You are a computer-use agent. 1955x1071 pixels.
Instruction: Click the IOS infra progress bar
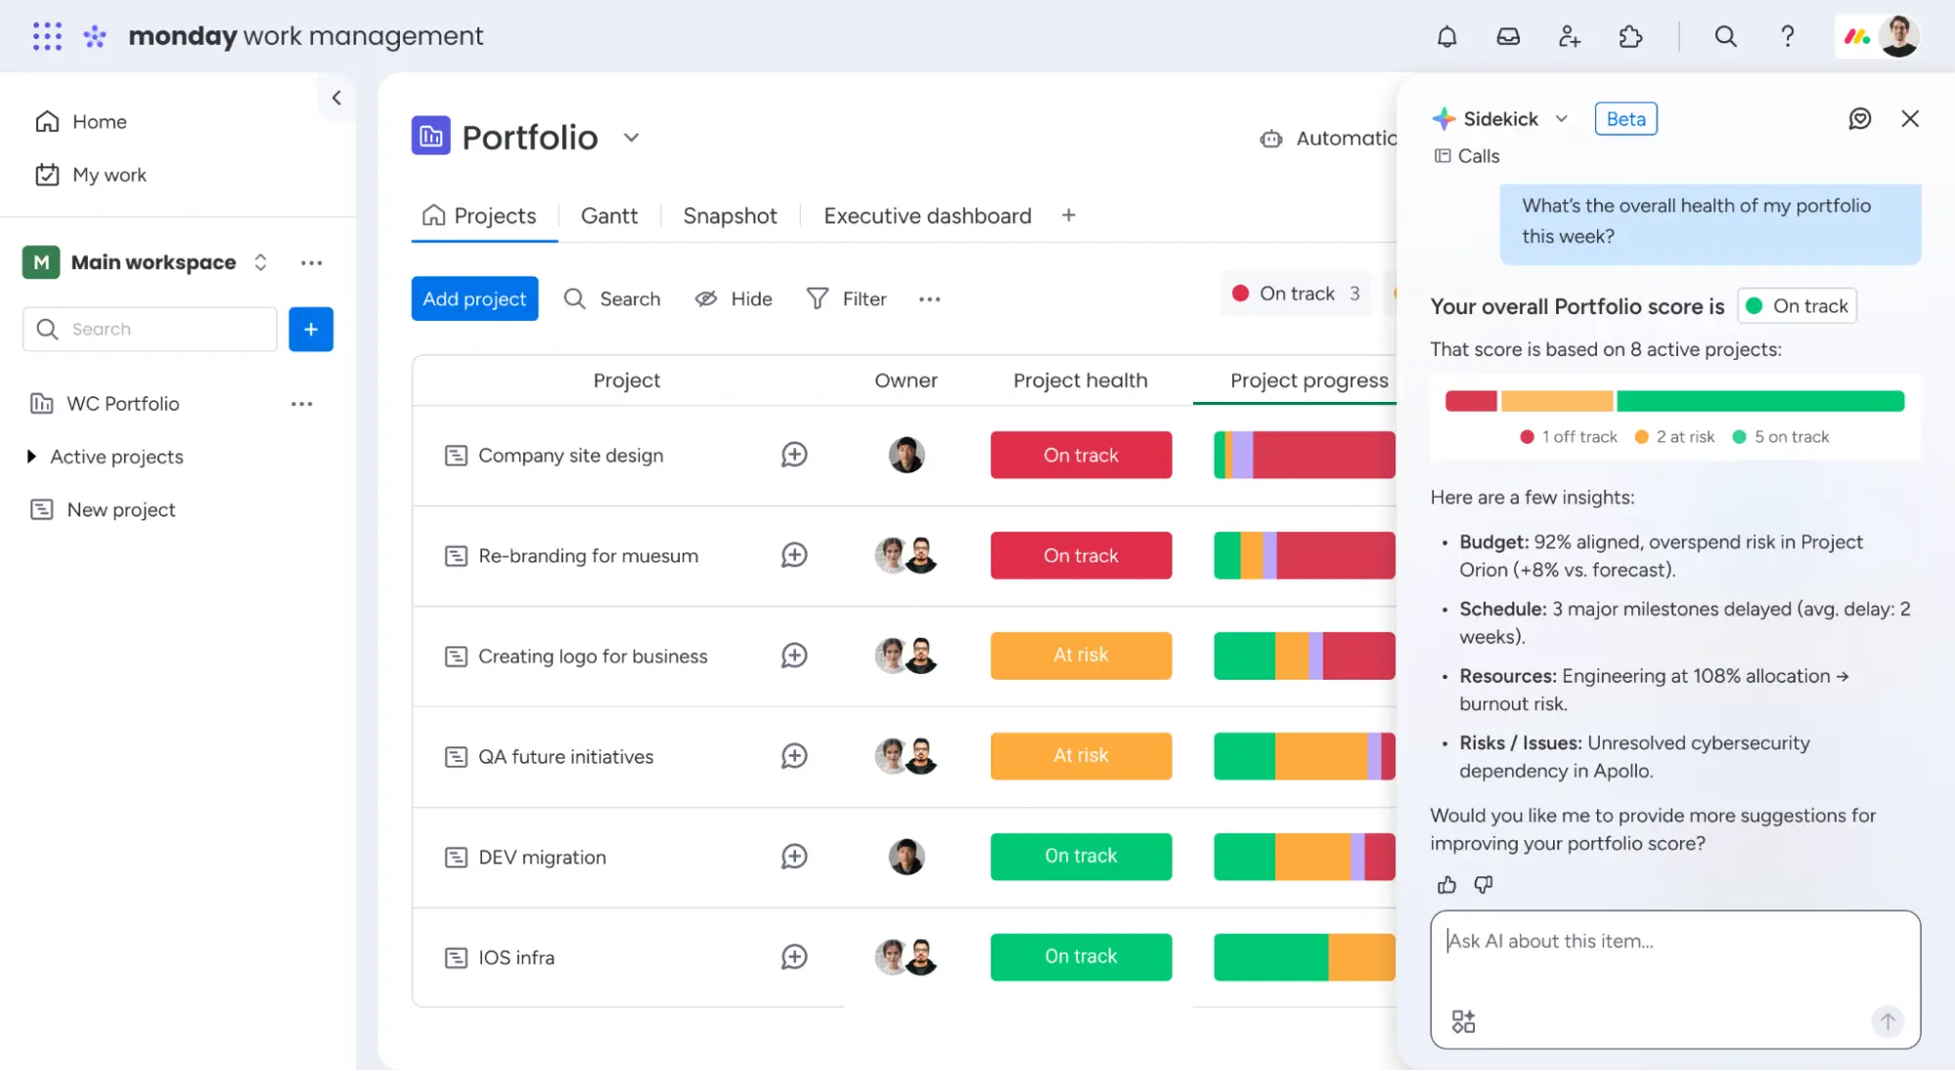pyautogui.click(x=1304, y=958)
